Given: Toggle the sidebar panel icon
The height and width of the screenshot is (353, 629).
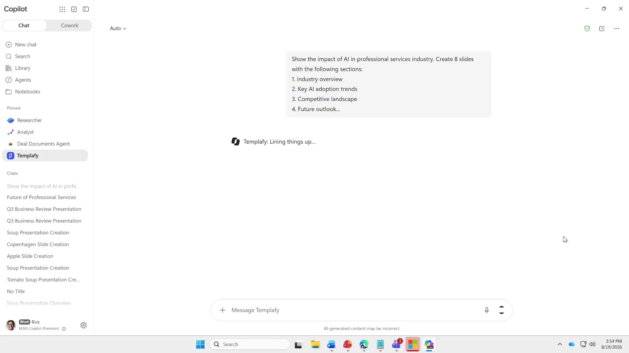Looking at the screenshot, I should pos(86,9).
